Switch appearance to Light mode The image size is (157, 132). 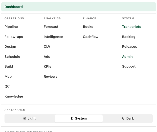(29, 118)
